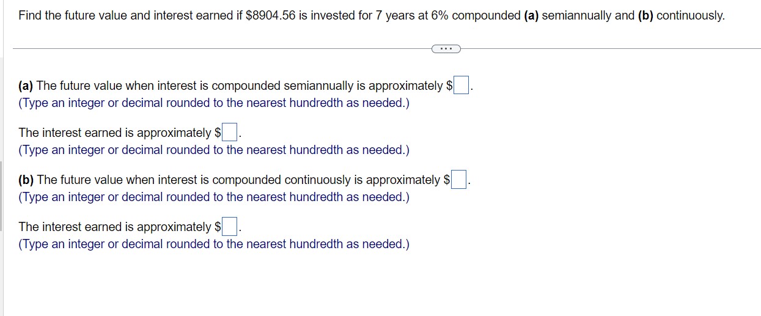Image resolution: width=761 pixels, height=316 pixels.
Task: Click the bold (a) starting the first answer line
Action: (x=26, y=86)
